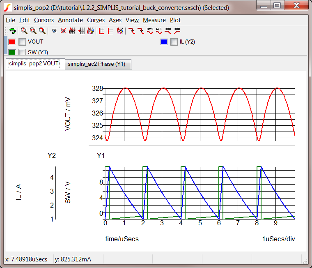Image resolution: width=312 pixels, height=268 pixels.
Task: Open the Cursors menu
Action: (44, 20)
